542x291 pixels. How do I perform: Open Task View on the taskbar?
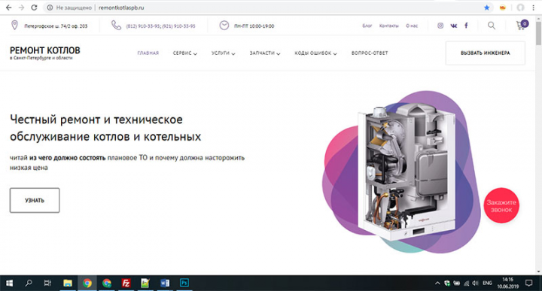coord(47,283)
